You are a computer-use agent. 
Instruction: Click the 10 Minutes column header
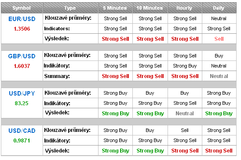pos(150,8)
